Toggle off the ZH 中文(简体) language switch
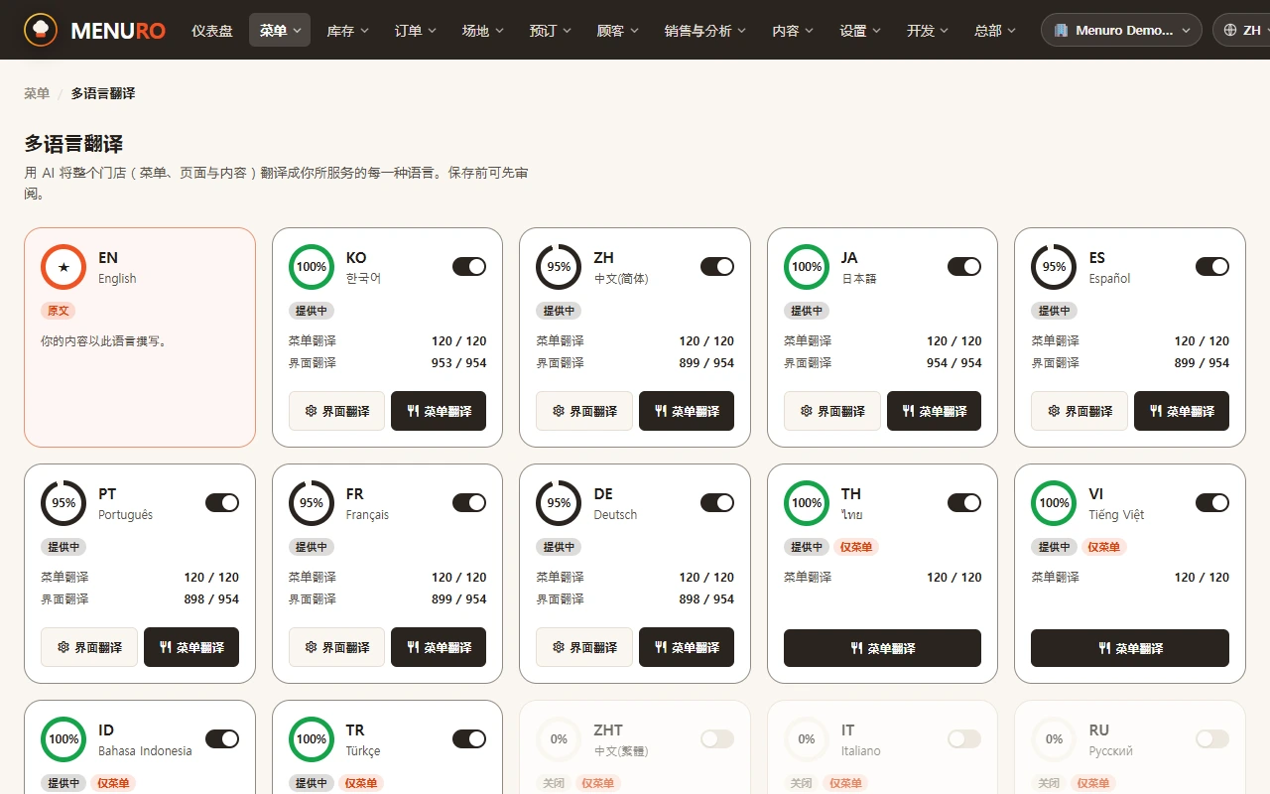1270x794 pixels. click(x=717, y=266)
